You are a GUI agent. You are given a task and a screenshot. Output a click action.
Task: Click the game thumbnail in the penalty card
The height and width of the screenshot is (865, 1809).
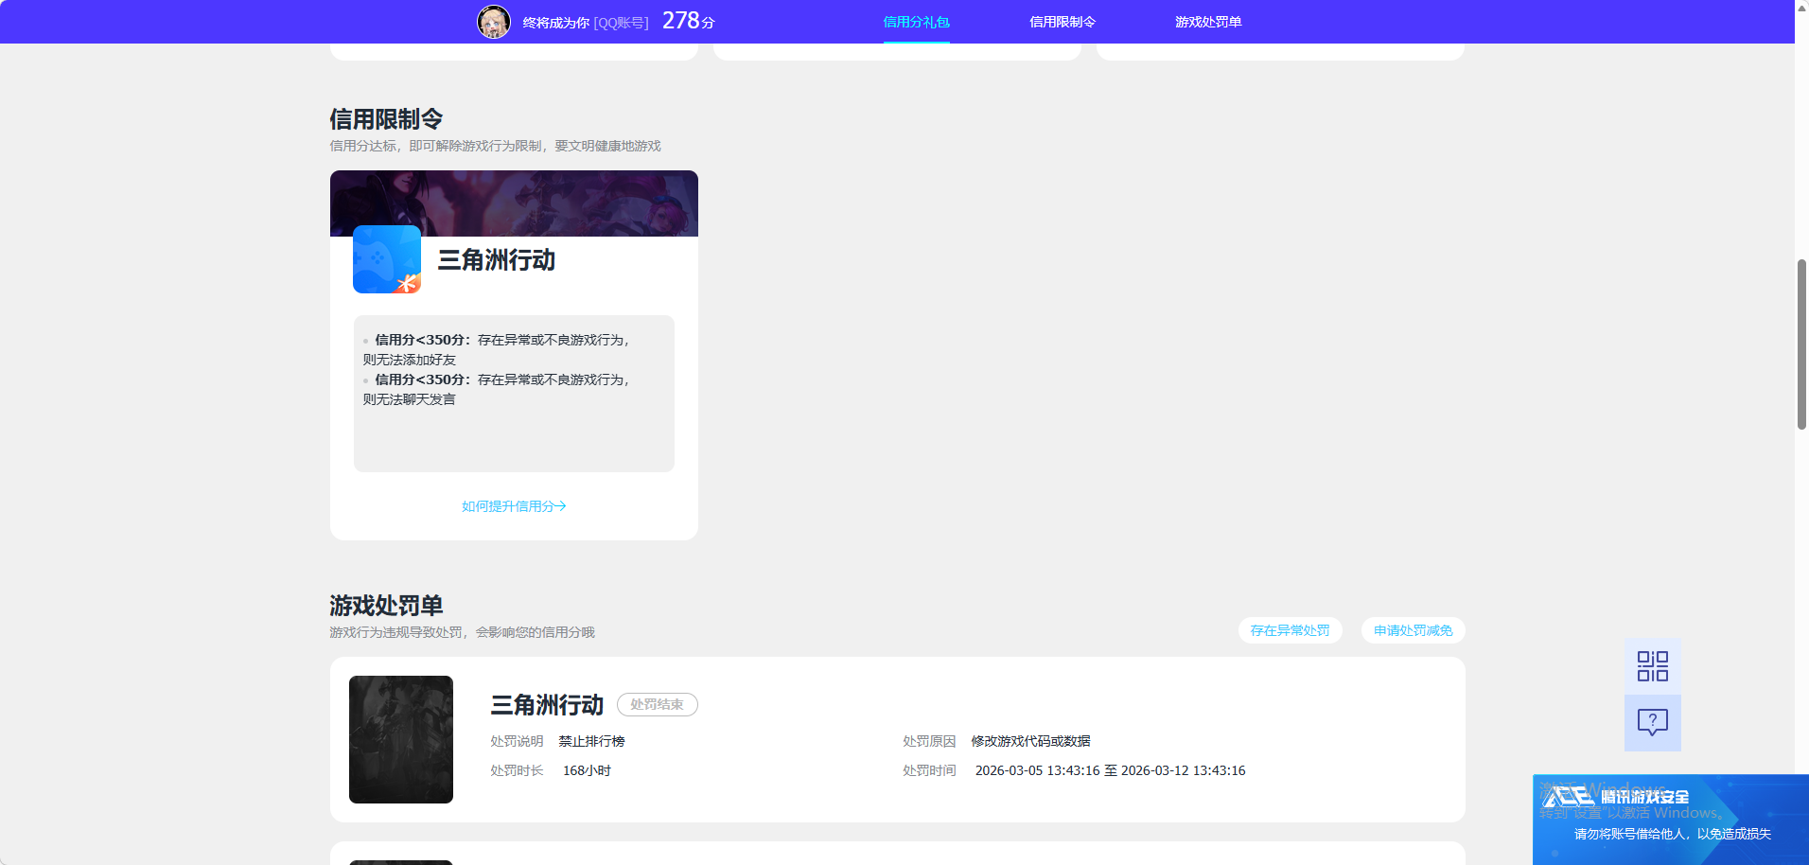(x=400, y=739)
